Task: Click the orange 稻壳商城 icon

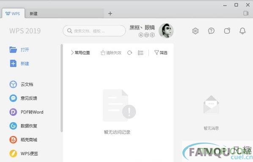Action: [13, 140]
